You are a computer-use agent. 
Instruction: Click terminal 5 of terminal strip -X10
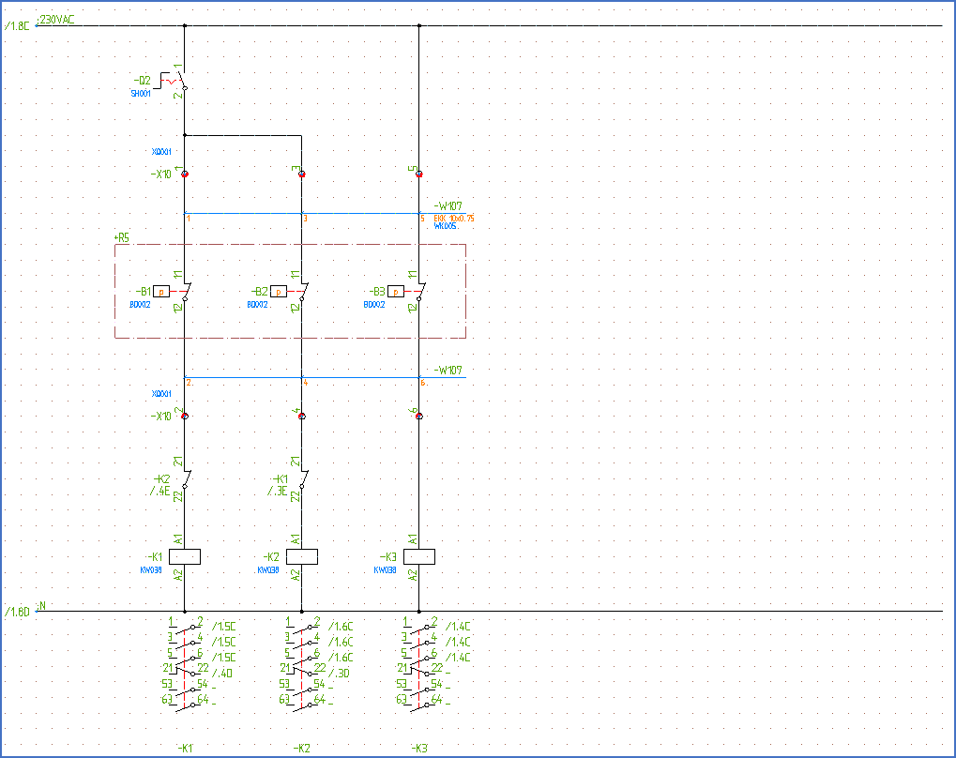(x=417, y=174)
